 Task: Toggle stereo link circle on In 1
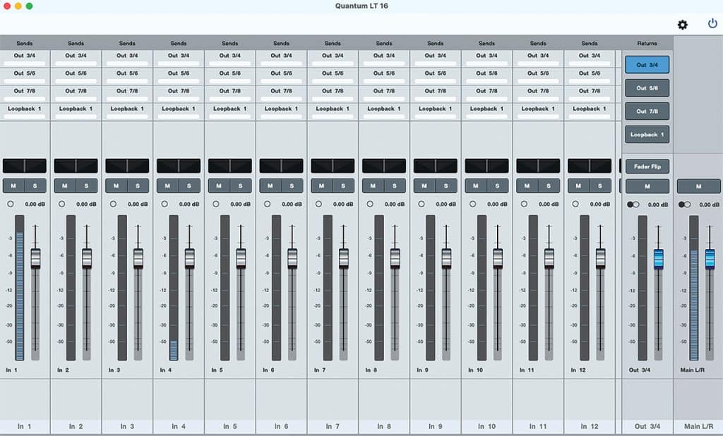point(11,204)
